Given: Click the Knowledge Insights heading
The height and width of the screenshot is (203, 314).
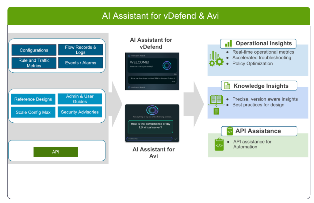Looking at the screenshot, I should 261,86.
